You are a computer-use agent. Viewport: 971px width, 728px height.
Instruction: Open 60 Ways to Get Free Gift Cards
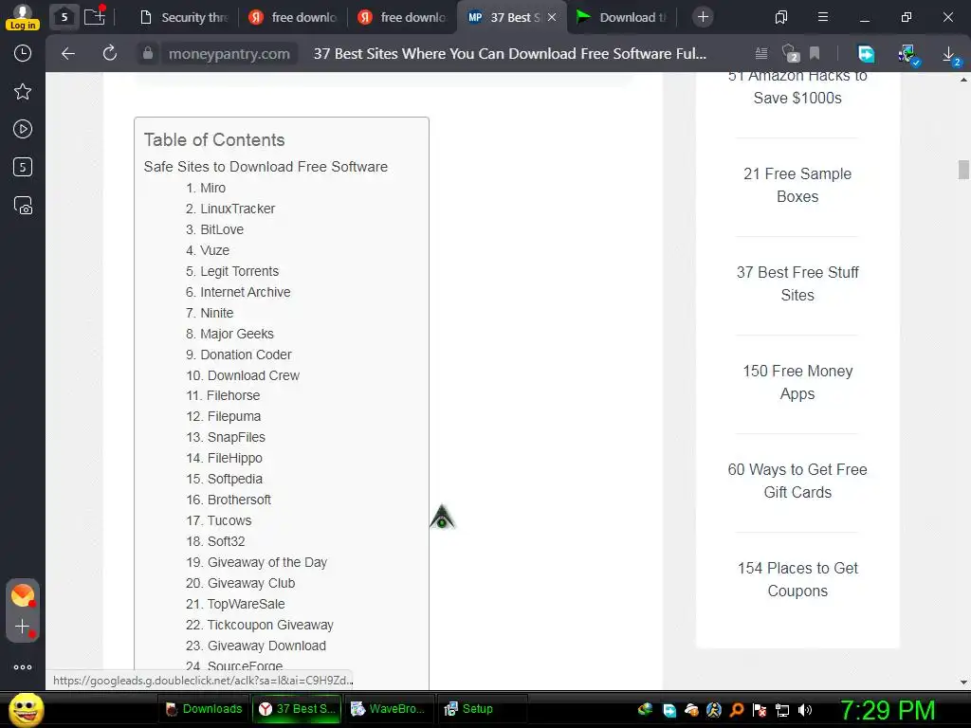click(797, 481)
